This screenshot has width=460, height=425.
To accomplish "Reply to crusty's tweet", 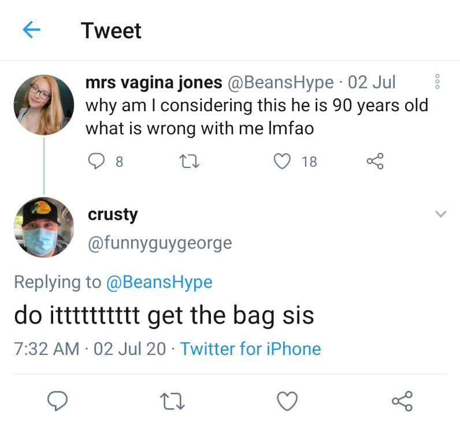I will click(x=58, y=401).
